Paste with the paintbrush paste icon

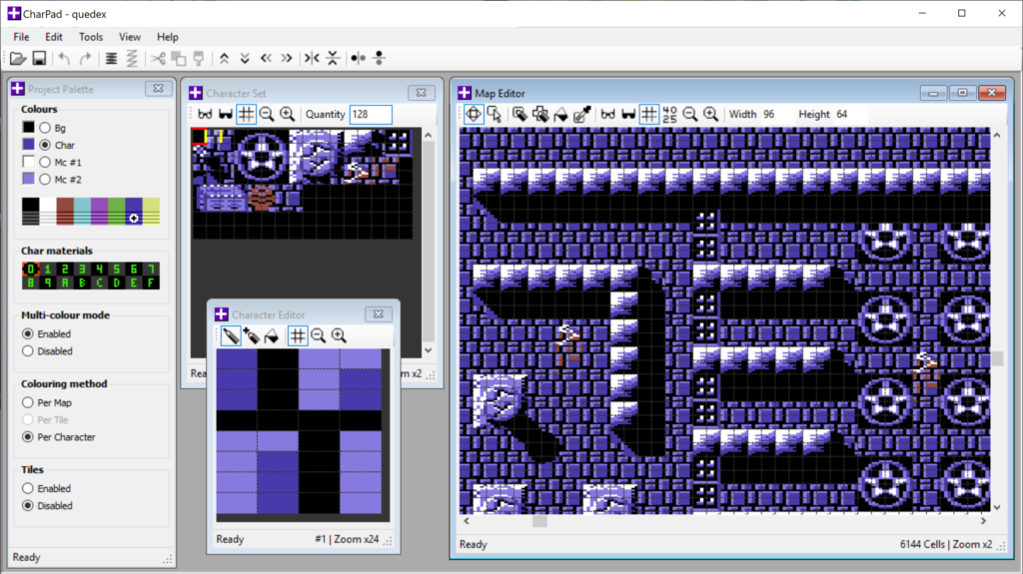(x=199, y=59)
